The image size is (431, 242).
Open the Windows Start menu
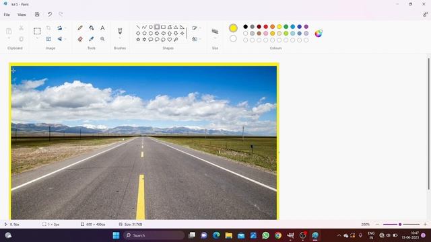point(116,235)
